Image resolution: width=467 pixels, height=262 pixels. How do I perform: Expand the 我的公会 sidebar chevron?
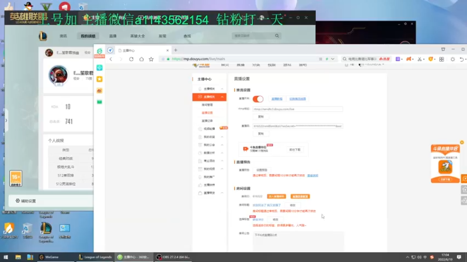point(222,145)
